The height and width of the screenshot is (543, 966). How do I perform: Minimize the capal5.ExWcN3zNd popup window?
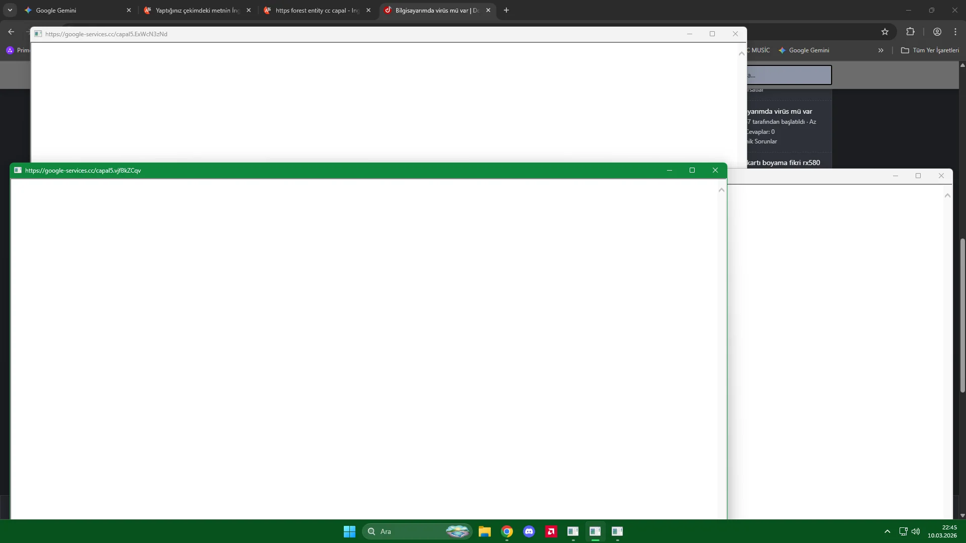pyautogui.click(x=690, y=34)
